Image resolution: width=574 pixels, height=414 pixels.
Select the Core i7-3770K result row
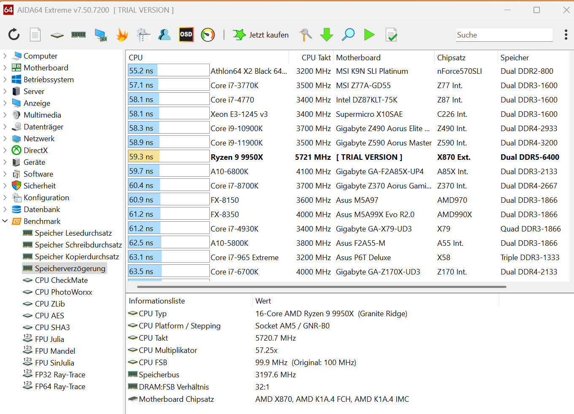pyautogui.click(x=348, y=85)
